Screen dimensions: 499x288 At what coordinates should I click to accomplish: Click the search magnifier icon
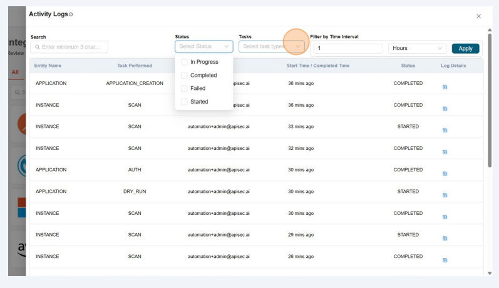(37, 47)
